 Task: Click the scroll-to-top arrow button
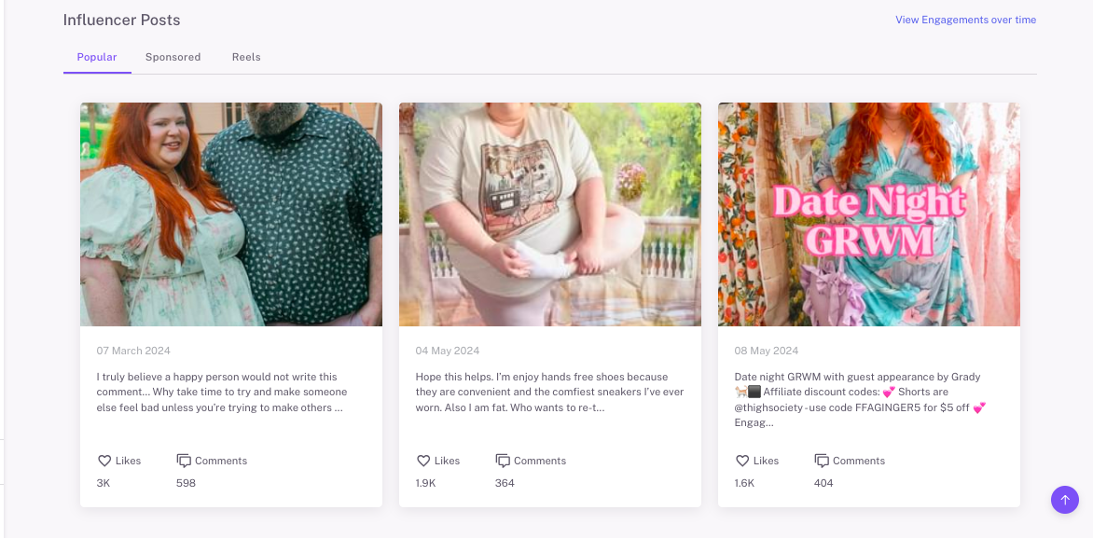pos(1064,500)
